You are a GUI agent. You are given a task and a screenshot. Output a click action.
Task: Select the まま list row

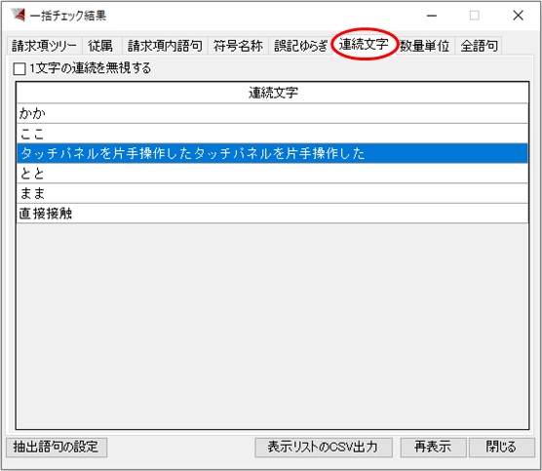click(x=273, y=193)
